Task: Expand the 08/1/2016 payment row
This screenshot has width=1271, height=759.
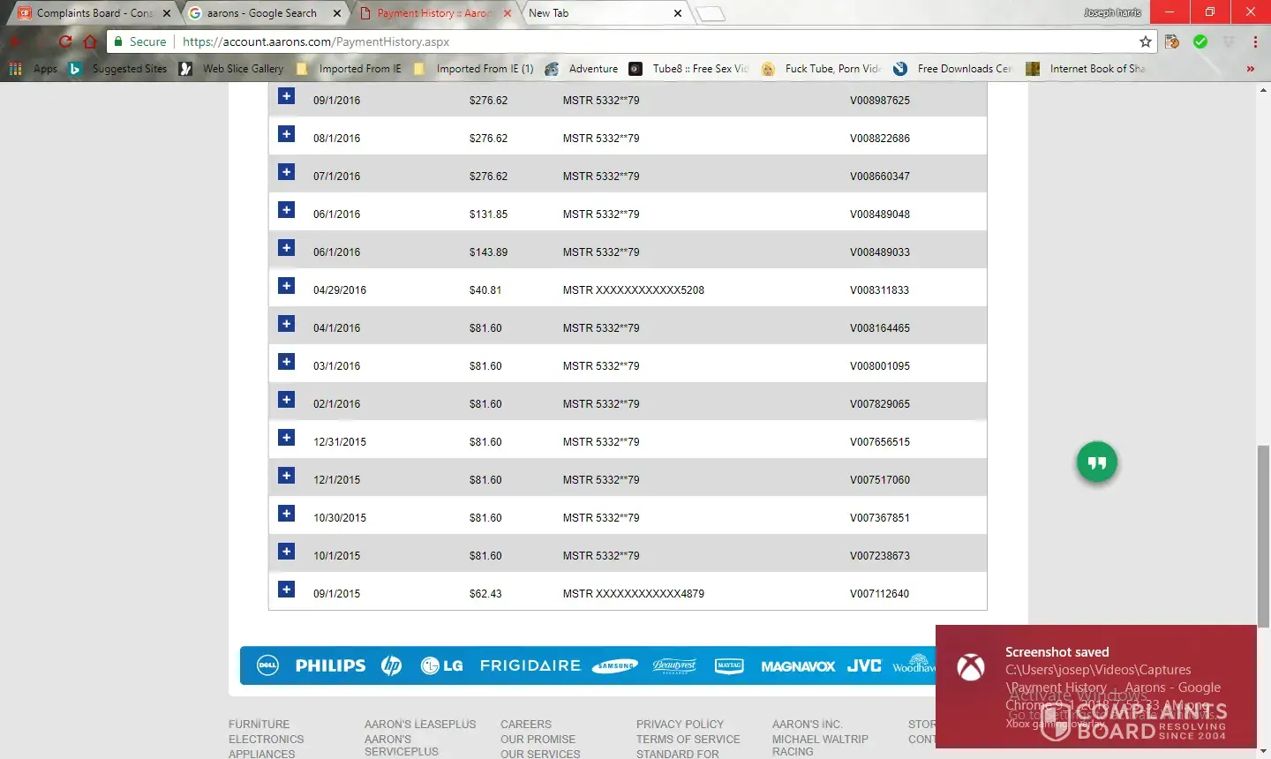Action: (x=287, y=134)
